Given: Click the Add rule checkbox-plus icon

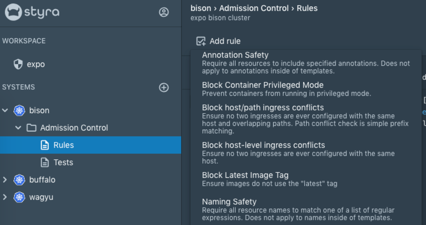Looking at the screenshot, I should 201,41.
